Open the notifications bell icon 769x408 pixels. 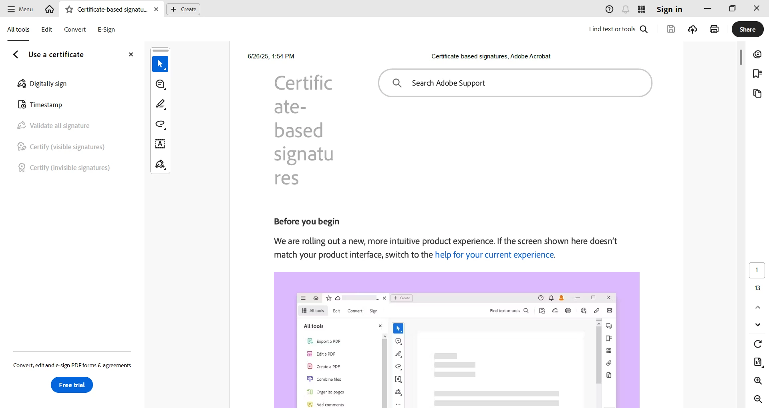(626, 9)
